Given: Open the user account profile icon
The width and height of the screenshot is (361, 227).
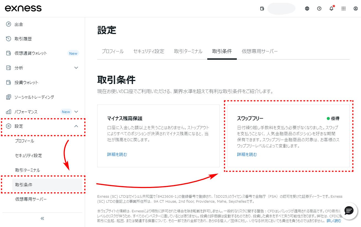Looking at the screenshot, I should (x=356, y=9).
